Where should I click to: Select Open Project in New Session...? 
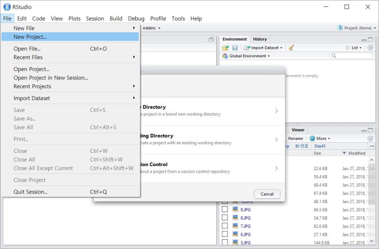(x=70, y=77)
